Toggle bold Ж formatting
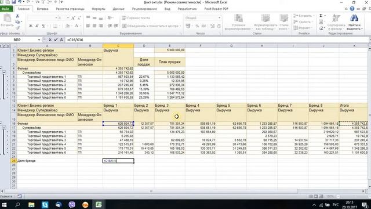 [31, 26]
